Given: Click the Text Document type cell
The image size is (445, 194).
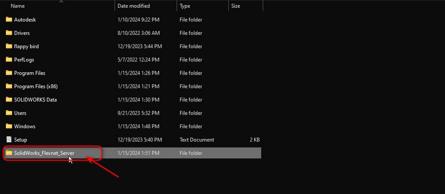Looking at the screenshot, I should tap(197, 140).
